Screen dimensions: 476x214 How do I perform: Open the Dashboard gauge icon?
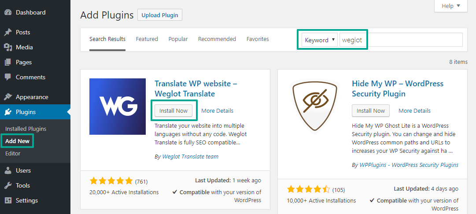[8, 12]
